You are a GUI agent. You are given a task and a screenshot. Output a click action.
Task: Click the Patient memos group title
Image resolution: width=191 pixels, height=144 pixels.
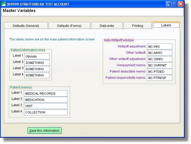pos(21,87)
